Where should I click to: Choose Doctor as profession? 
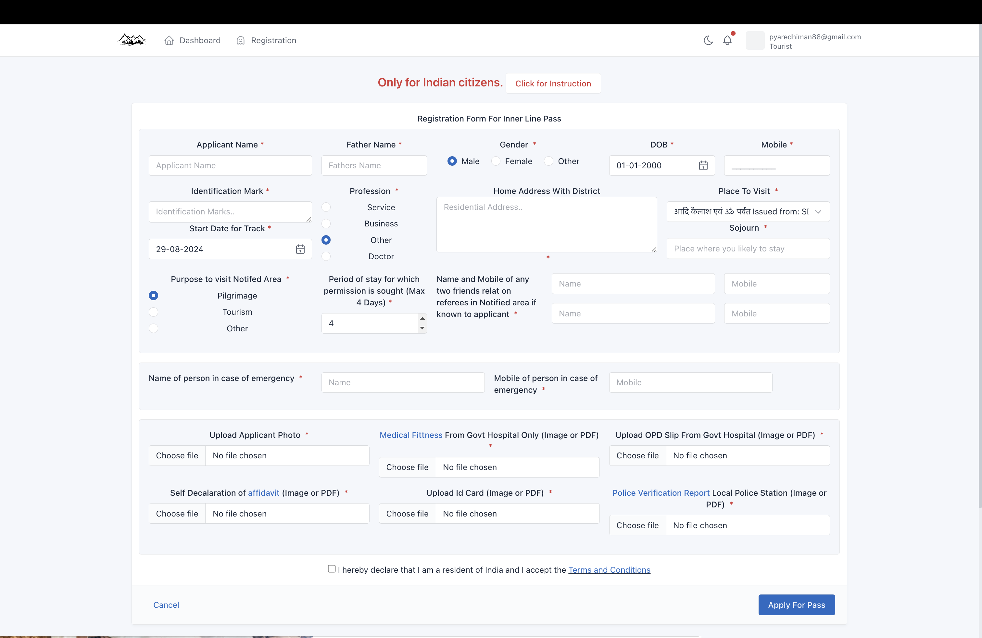pos(326,256)
